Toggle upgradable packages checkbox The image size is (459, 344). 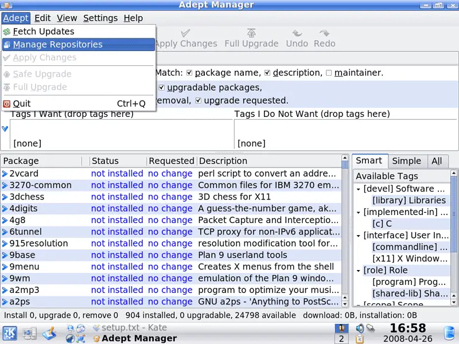point(162,88)
